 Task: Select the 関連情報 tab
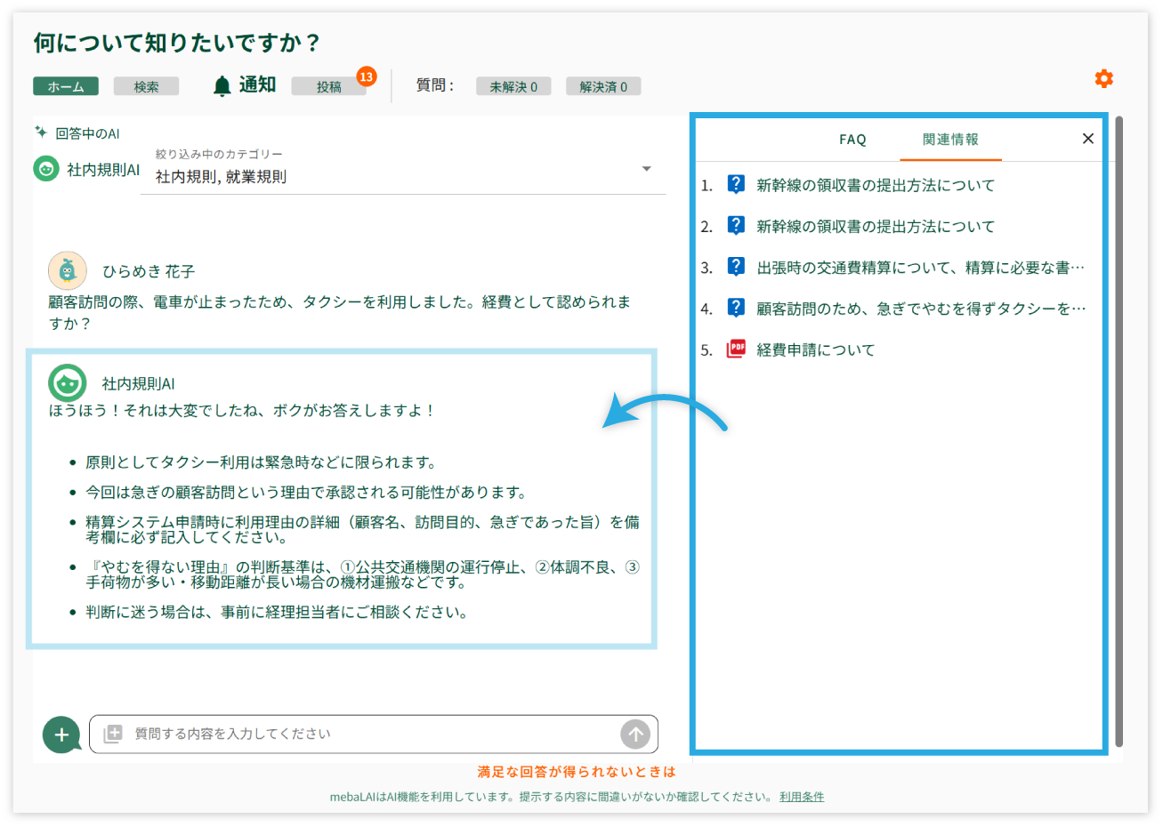coord(950,140)
